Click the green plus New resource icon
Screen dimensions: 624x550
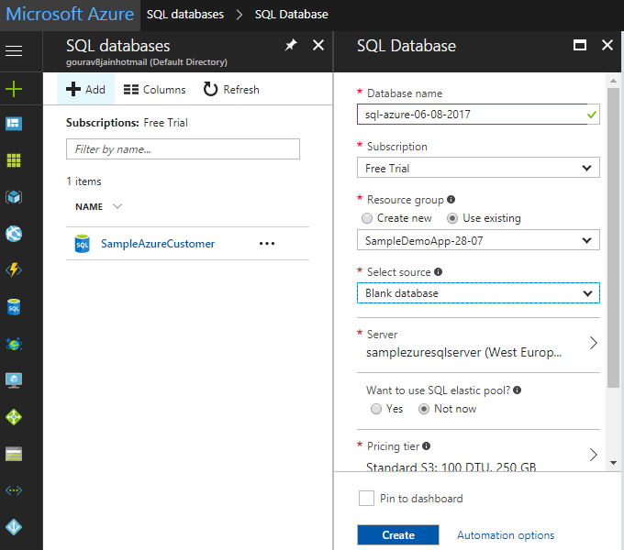click(x=14, y=89)
